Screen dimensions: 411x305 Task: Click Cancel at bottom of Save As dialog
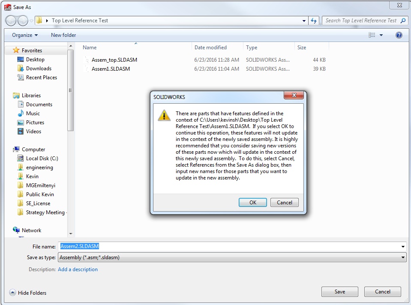[382, 292]
